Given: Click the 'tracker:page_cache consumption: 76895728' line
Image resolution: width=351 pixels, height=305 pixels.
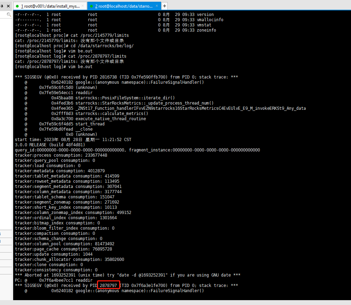Looking at the screenshot, I should tap(63, 249).
